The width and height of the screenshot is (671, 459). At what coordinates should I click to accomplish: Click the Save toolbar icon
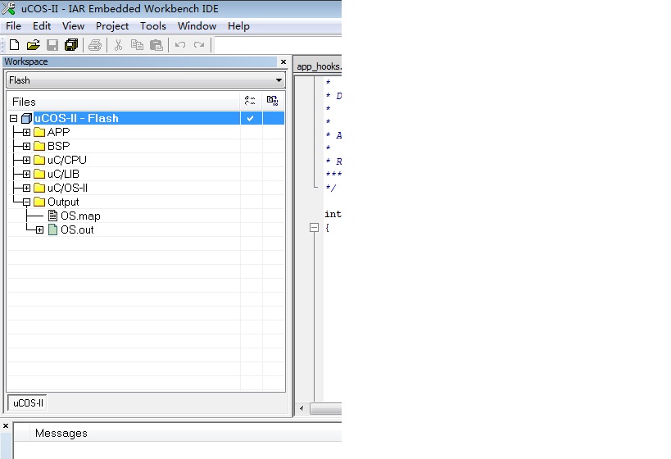52,45
